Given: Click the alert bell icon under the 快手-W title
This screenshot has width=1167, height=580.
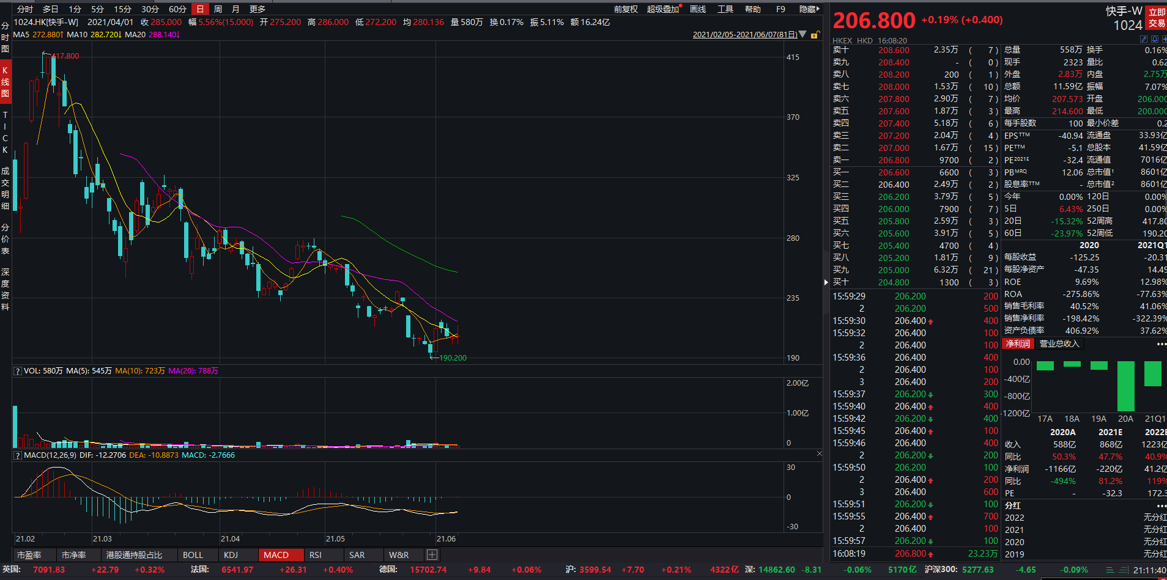Looking at the screenshot, I should click(x=1154, y=39).
